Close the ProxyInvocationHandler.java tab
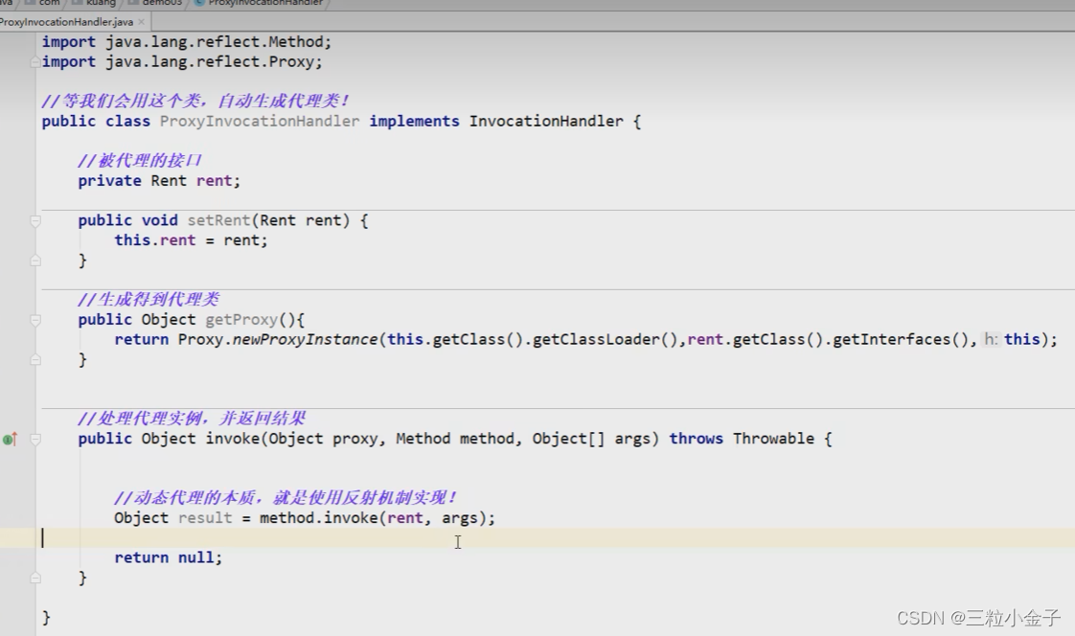The width and height of the screenshot is (1075, 636). pyautogui.click(x=141, y=22)
